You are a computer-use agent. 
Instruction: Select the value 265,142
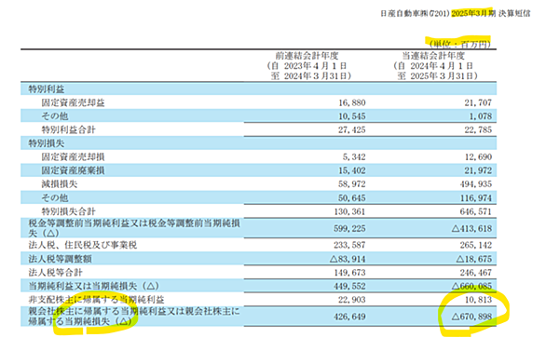[x=476, y=245]
